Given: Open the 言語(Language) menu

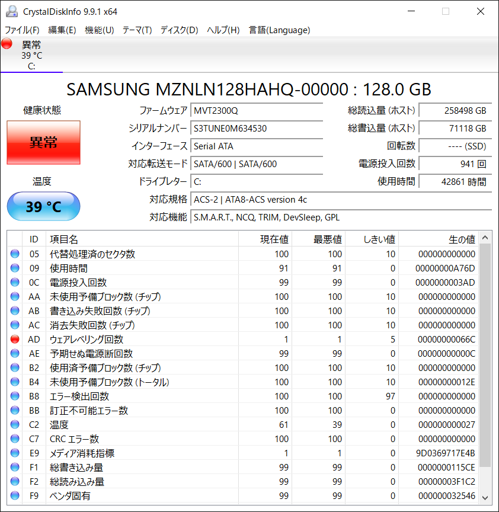Looking at the screenshot, I should (x=280, y=30).
